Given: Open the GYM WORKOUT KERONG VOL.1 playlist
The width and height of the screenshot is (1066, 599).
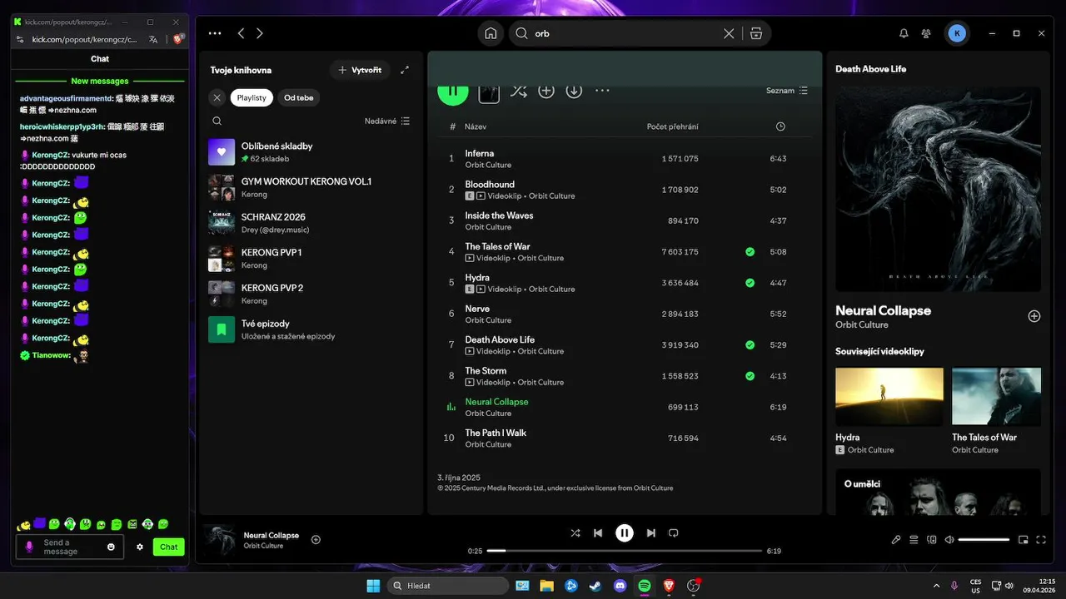Looking at the screenshot, I should click(x=310, y=187).
